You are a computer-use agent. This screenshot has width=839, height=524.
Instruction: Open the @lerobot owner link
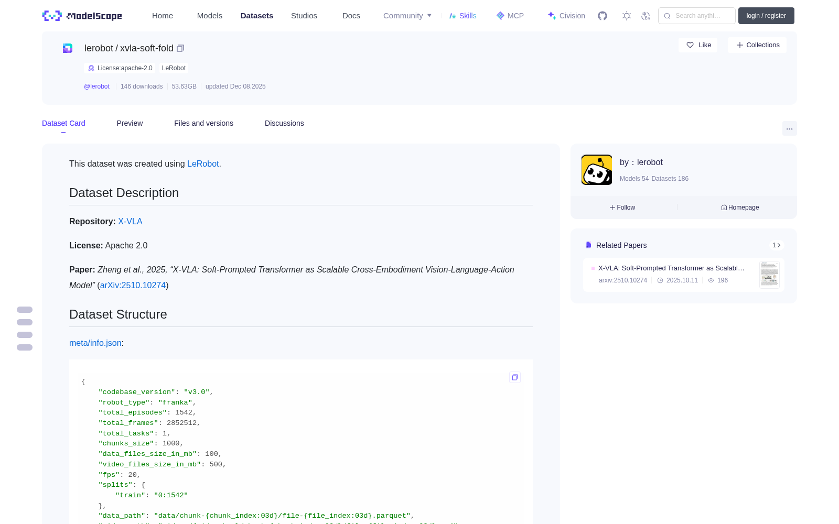pos(97,86)
